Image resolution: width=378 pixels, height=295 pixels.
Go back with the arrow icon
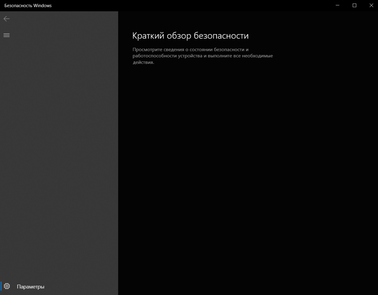coord(7,19)
